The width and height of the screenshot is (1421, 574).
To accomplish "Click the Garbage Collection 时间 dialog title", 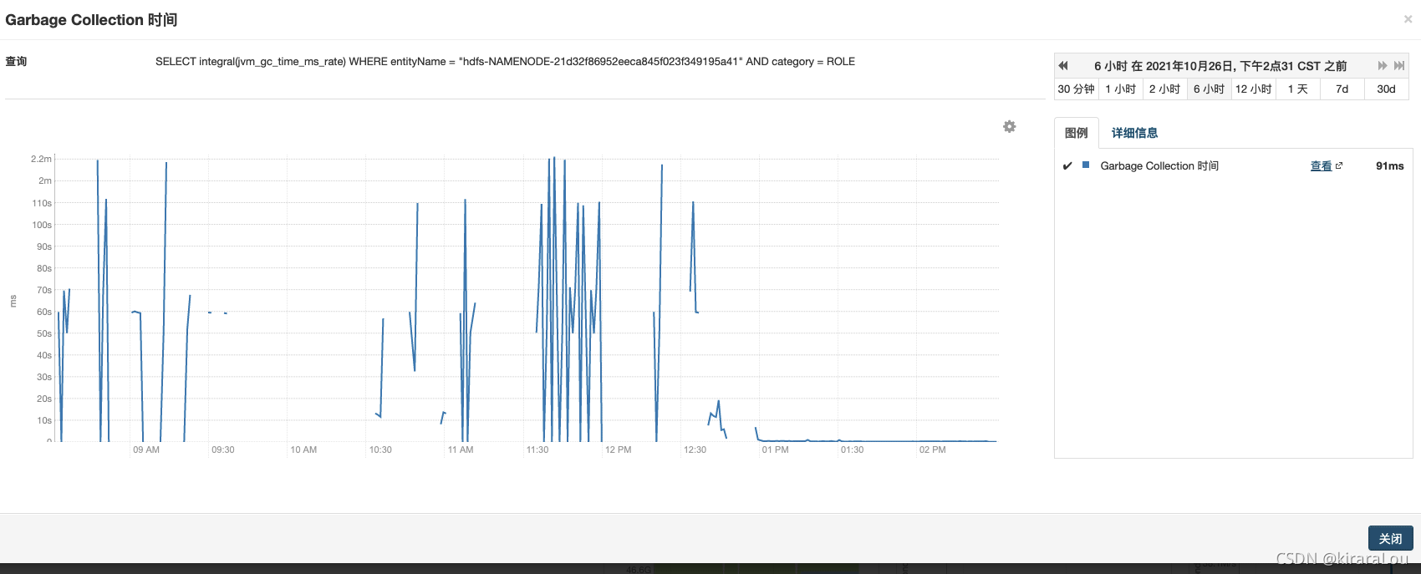I will 91,19.
